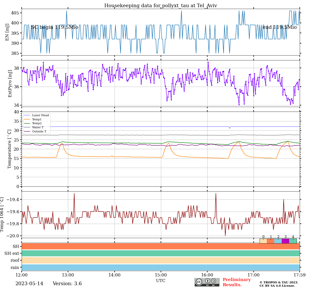This screenshot has width=309, height=288.
Task: Click the 'CC BY SA 4.0 License.' text
Action: pyautogui.click(x=277, y=286)
